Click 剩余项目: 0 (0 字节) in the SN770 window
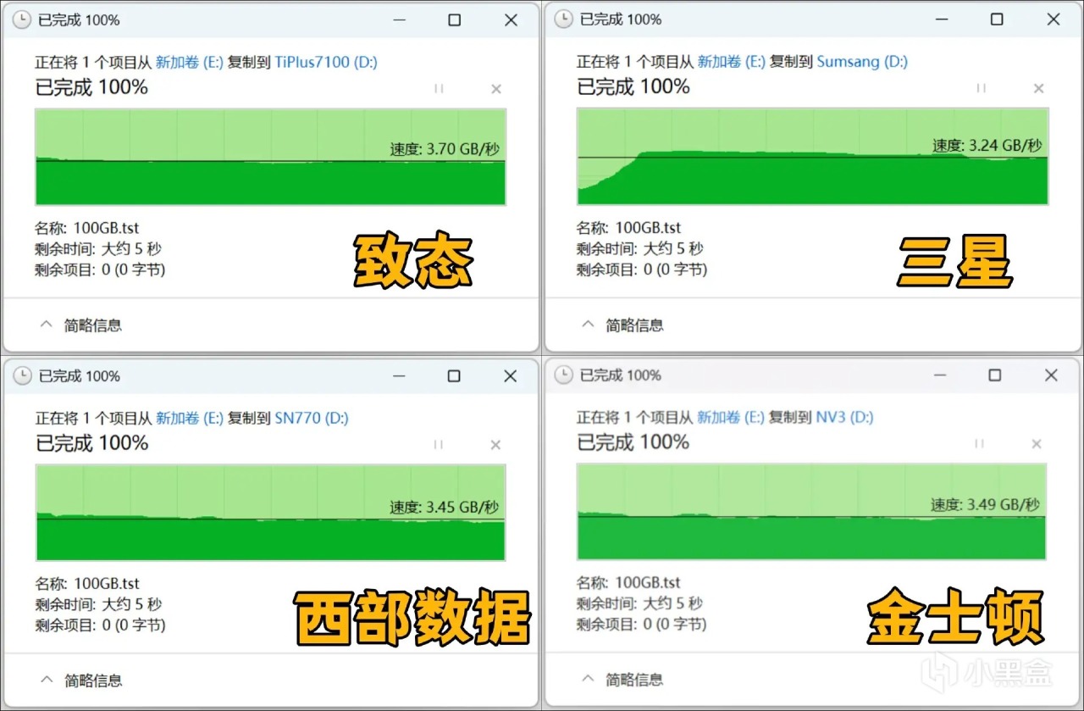 [100, 626]
